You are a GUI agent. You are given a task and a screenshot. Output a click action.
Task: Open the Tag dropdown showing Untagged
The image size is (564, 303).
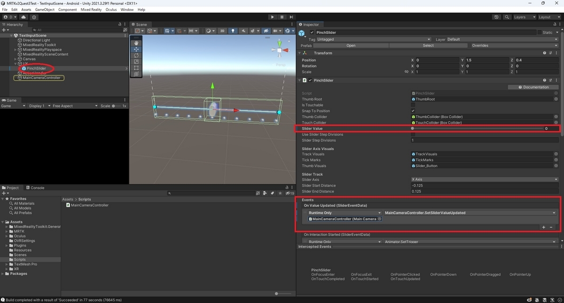(374, 39)
